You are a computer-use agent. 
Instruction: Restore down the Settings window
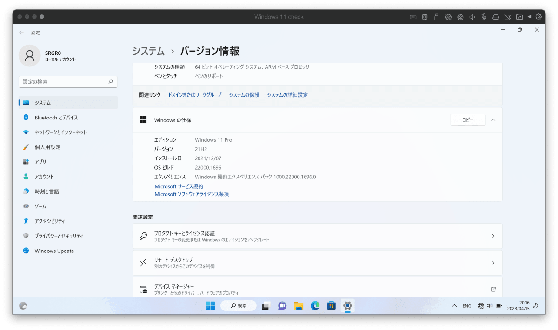click(x=520, y=30)
